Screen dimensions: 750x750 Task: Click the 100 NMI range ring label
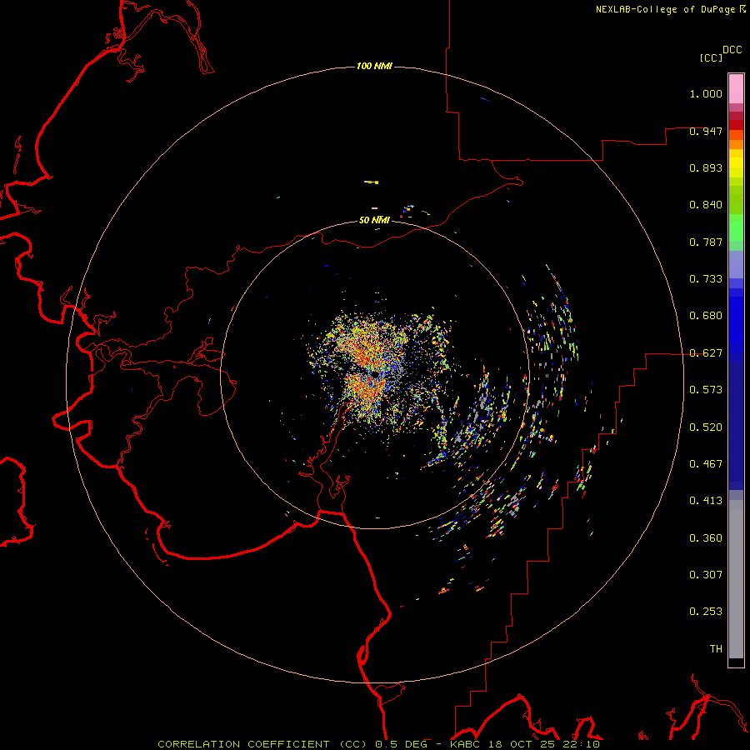click(x=374, y=66)
